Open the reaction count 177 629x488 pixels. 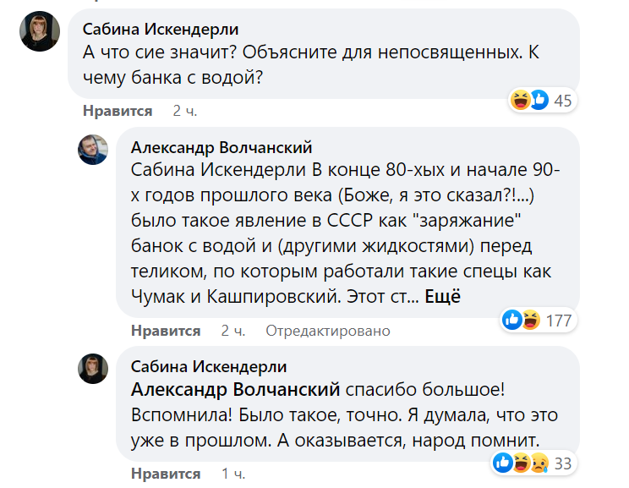click(559, 321)
